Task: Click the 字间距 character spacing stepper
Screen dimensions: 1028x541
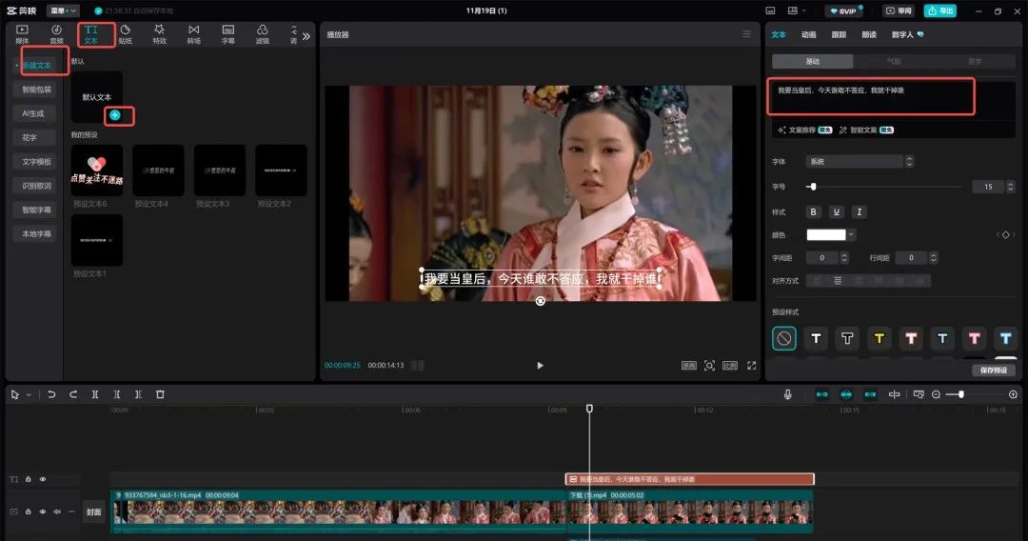Action: [x=844, y=258]
